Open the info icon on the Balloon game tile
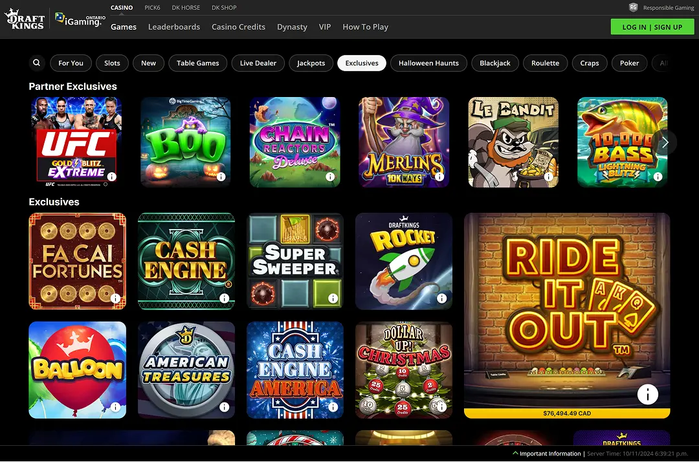The image size is (699, 462). (x=115, y=407)
